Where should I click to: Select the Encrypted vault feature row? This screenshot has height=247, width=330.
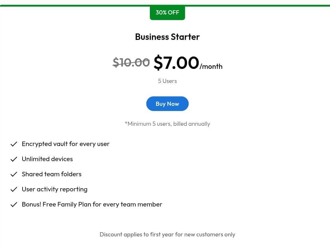pyautogui.click(x=65, y=144)
